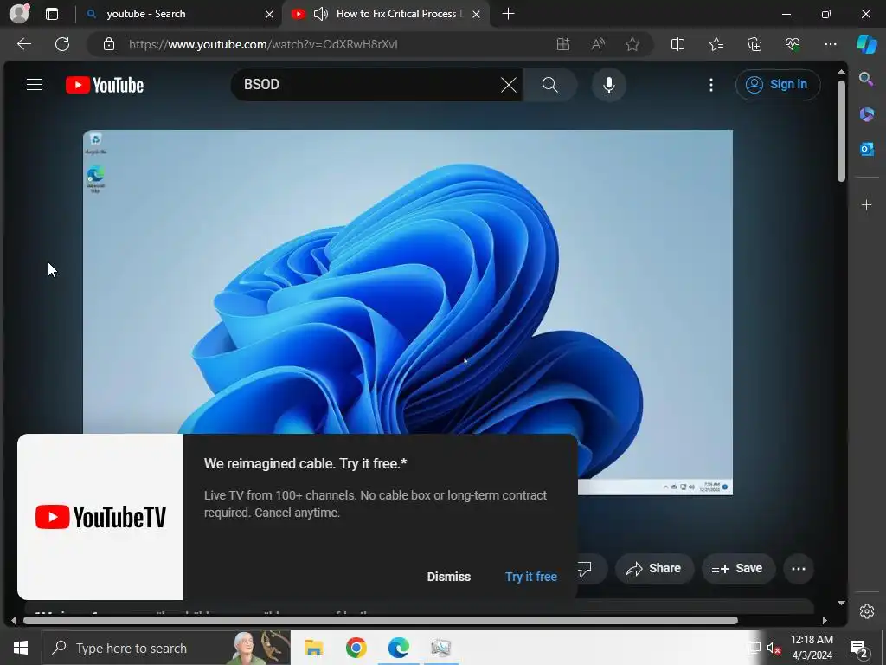
Task: Click the video player area
Action: [408, 312]
